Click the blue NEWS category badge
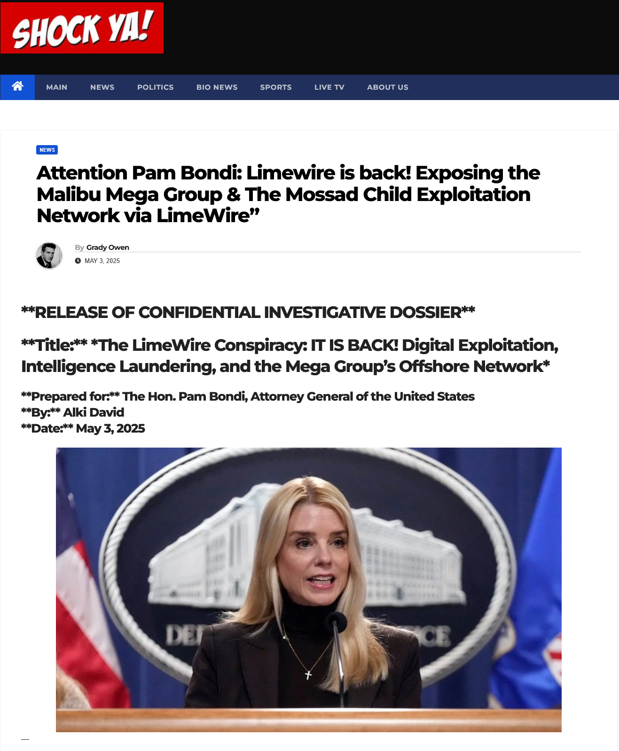 click(x=47, y=150)
